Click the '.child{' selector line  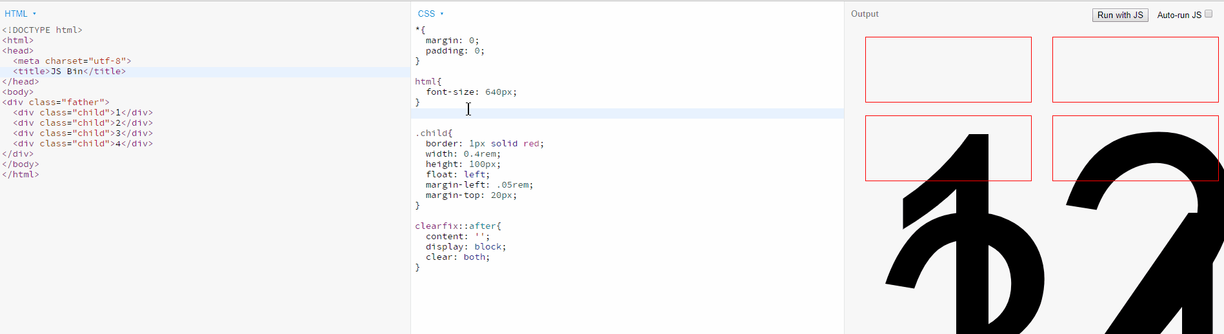tap(434, 133)
